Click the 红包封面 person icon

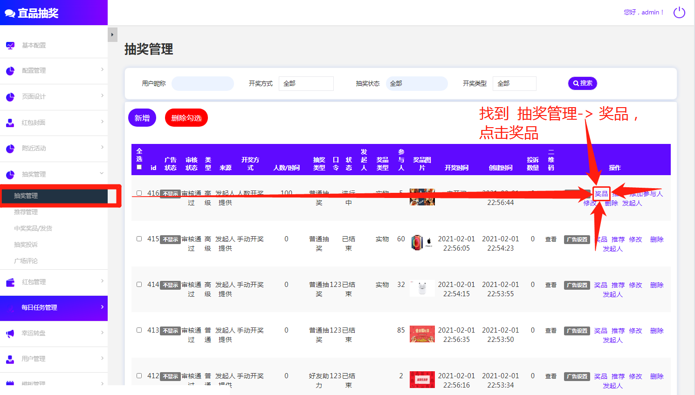point(10,123)
